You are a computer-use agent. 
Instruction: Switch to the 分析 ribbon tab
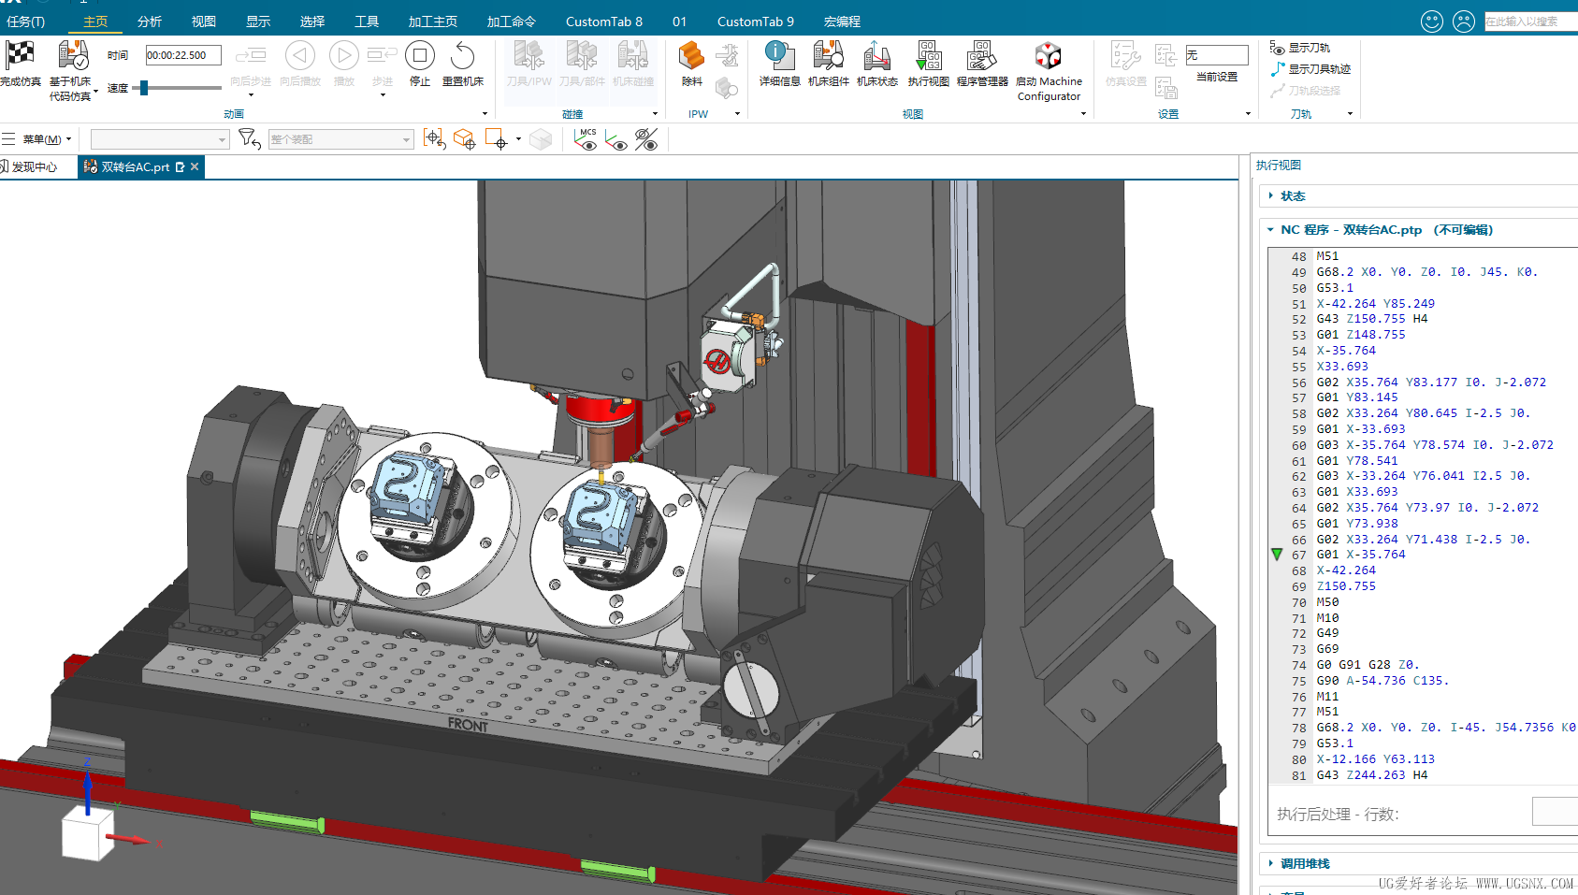pyautogui.click(x=150, y=22)
